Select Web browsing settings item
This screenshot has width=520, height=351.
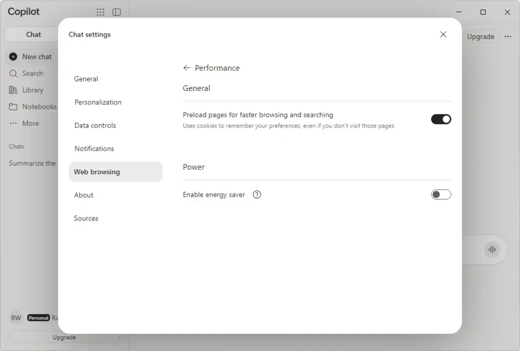pos(115,172)
